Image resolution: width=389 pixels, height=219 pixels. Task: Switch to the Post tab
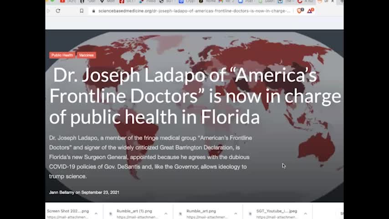point(246,1)
